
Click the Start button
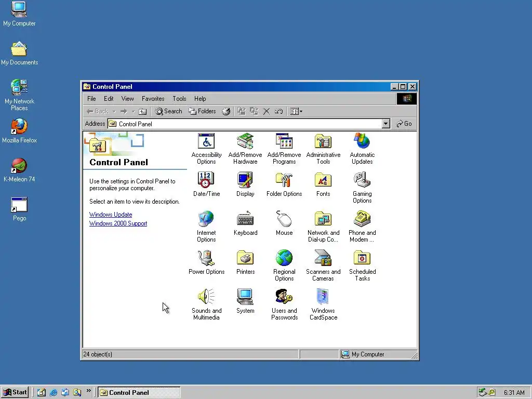pos(15,393)
